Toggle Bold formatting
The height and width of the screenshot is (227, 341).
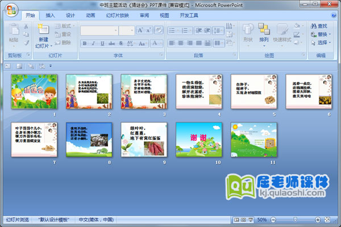85,43
